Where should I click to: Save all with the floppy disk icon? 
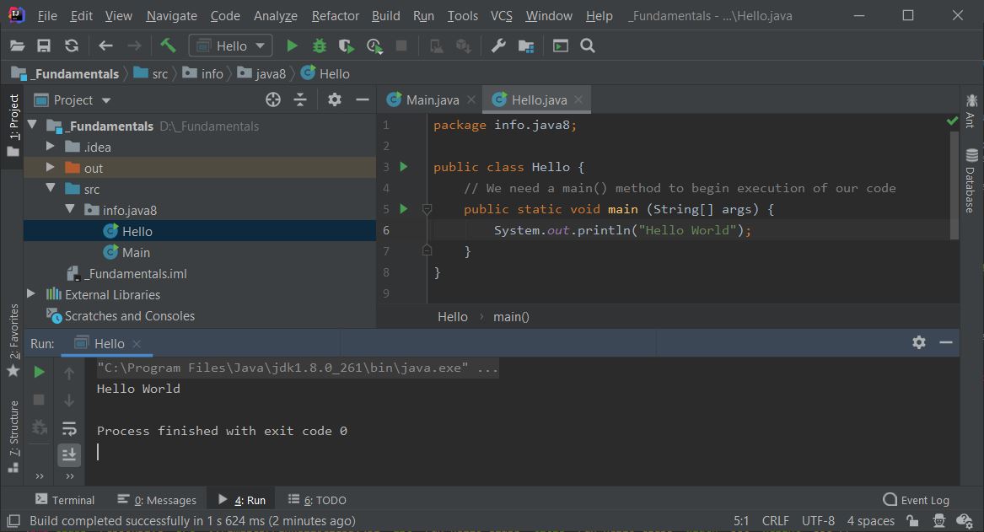tap(43, 46)
